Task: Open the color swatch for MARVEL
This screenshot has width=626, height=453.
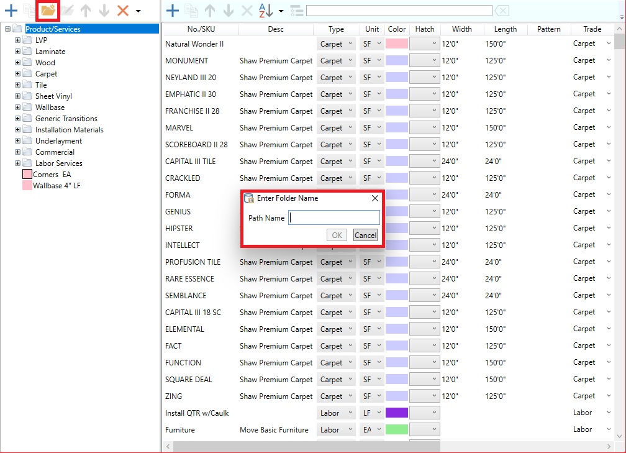Action: point(397,127)
